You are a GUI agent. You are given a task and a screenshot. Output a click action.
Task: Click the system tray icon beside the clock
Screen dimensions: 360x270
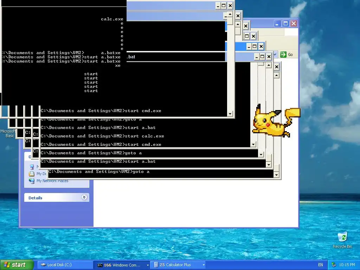click(334, 265)
